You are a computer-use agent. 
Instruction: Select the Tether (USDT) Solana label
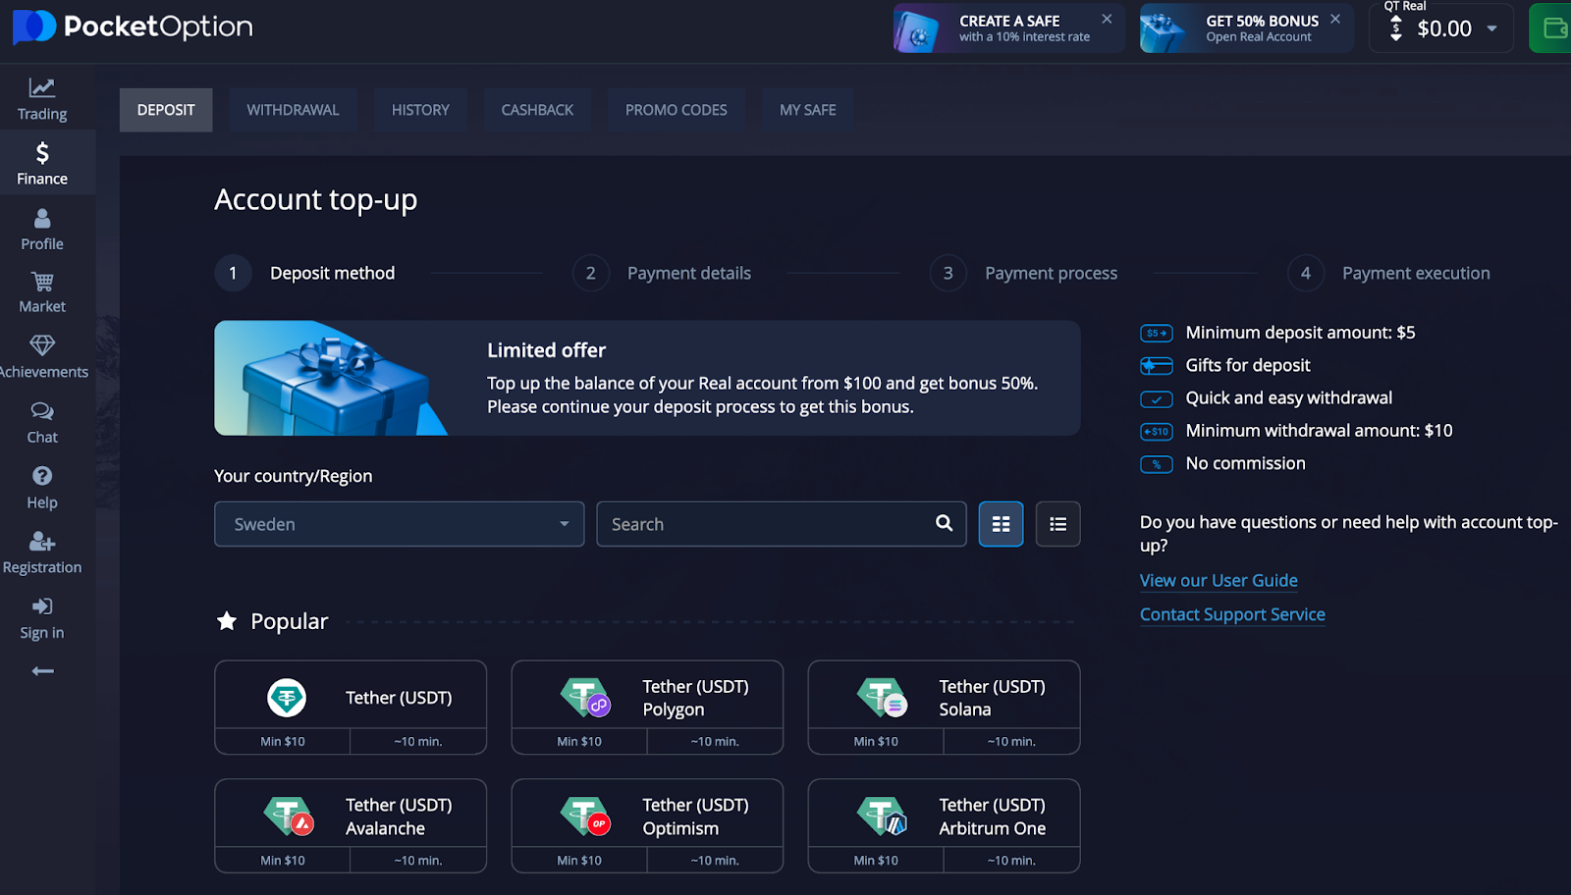coord(992,698)
